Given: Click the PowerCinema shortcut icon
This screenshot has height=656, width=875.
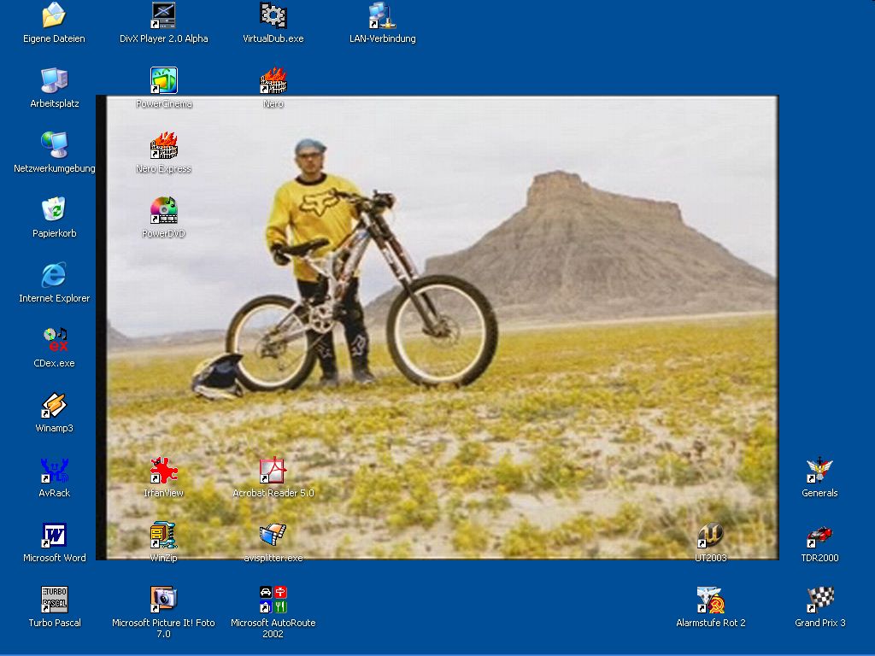Looking at the screenshot, I should point(163,80).
